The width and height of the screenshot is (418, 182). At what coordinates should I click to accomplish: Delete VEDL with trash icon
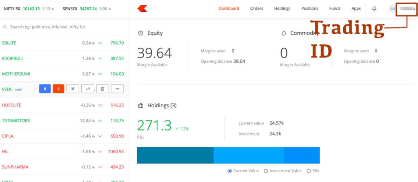pos(102,89)
